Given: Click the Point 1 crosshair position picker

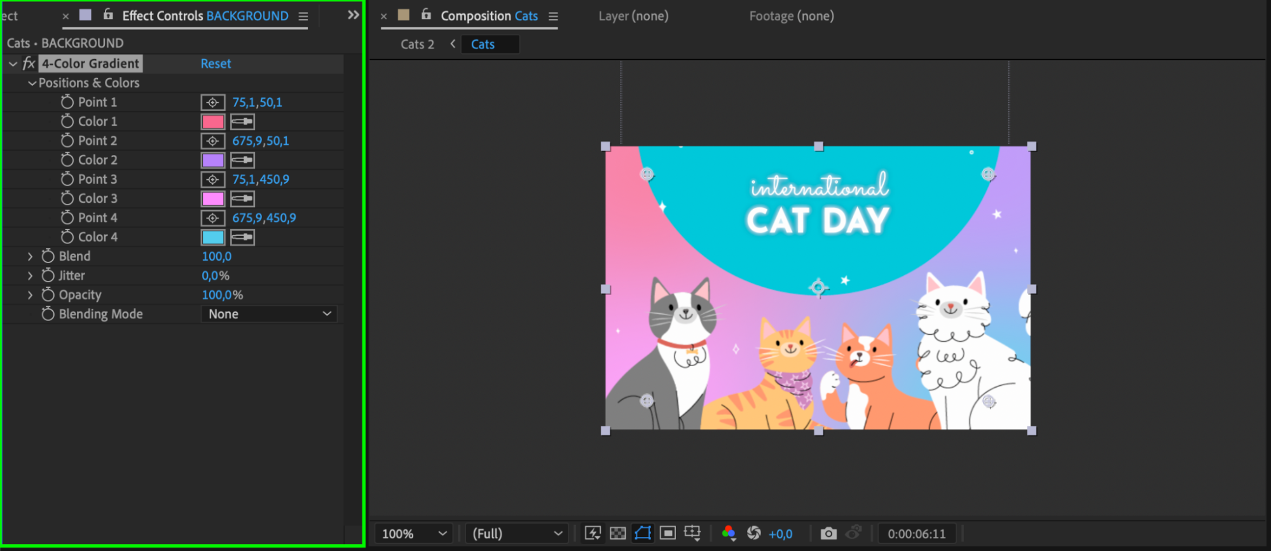Looking at the screenshot, I should (x=212, y=102).
